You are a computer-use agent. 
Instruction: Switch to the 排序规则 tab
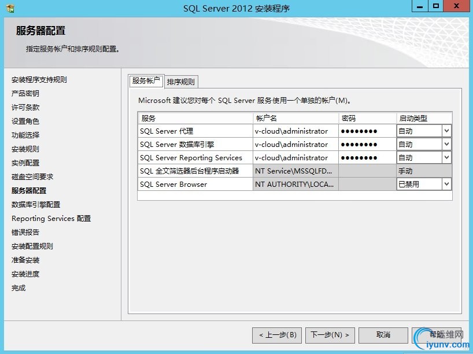[x=181, y=82]
